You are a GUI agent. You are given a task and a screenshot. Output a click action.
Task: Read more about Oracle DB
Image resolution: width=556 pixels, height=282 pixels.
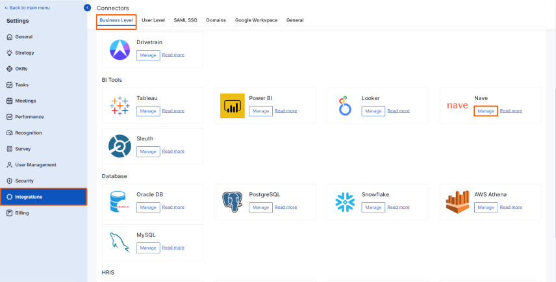173,207
